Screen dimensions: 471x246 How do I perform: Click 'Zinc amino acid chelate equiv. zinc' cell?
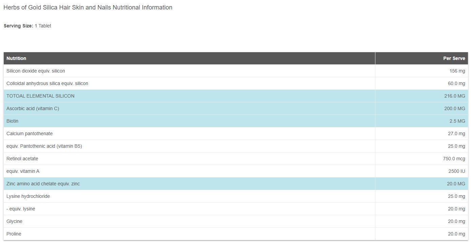189,184
